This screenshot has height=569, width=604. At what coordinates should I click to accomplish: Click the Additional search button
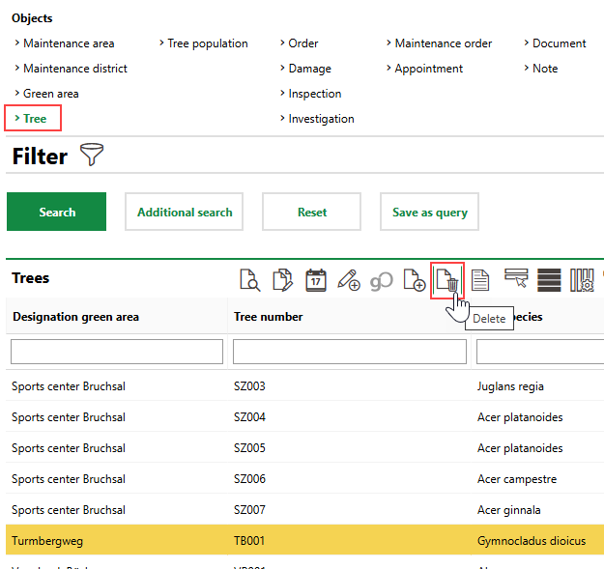pos(185,213)
